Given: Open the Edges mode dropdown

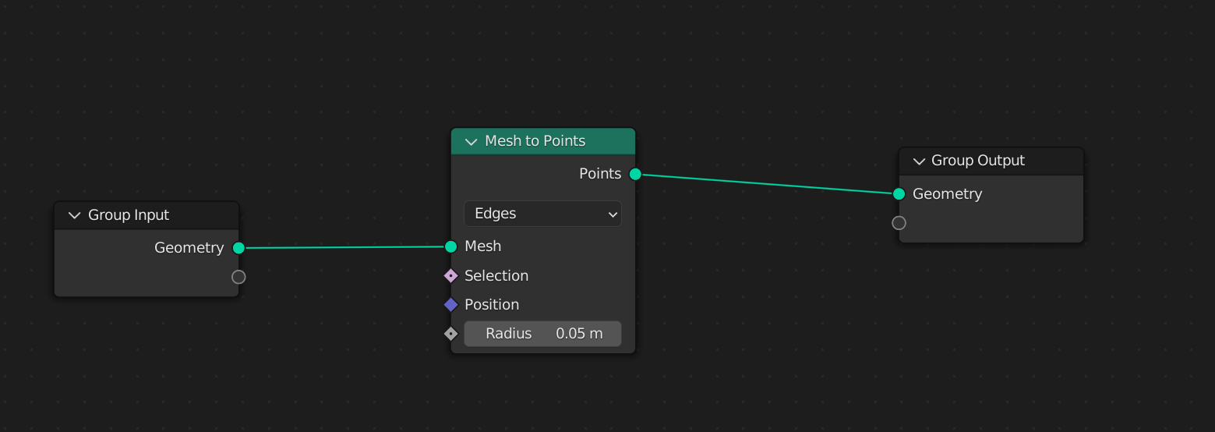Looking at the screenshot, I should click(x=542, y=214).
